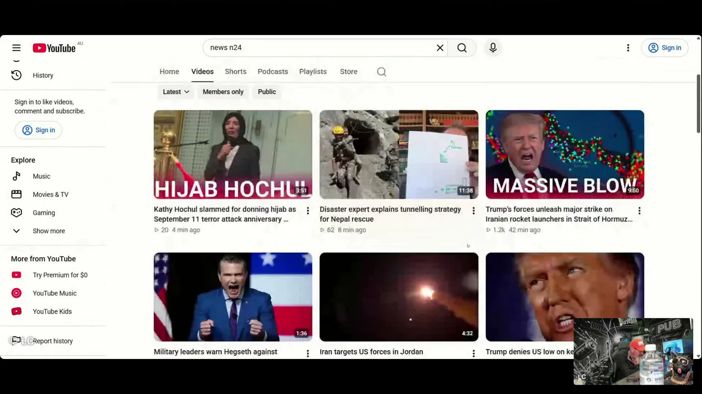Open the hamburger guide menu
Viewport: 702px width, 394px height.
click(16, 48)
